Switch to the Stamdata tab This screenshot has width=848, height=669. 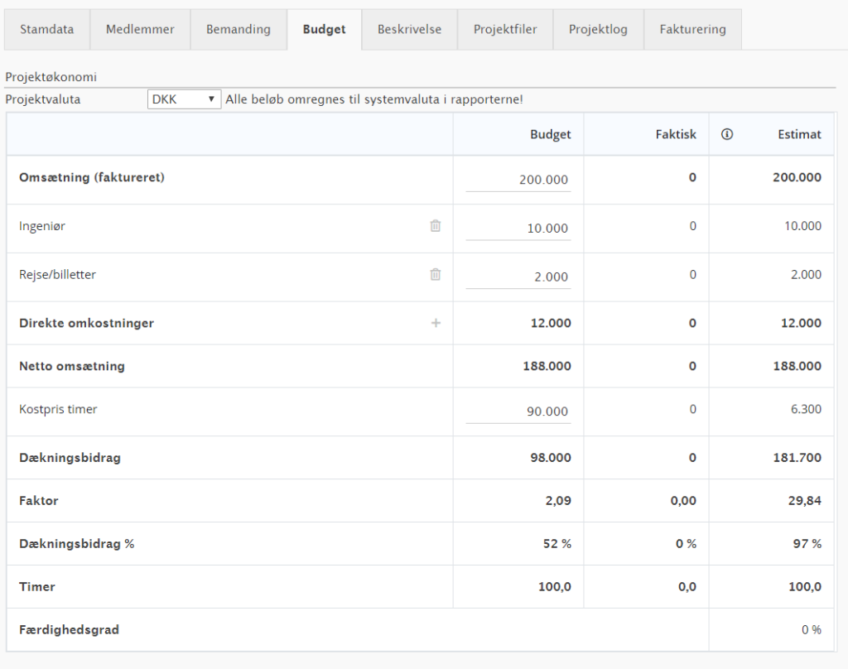[46, 30]
